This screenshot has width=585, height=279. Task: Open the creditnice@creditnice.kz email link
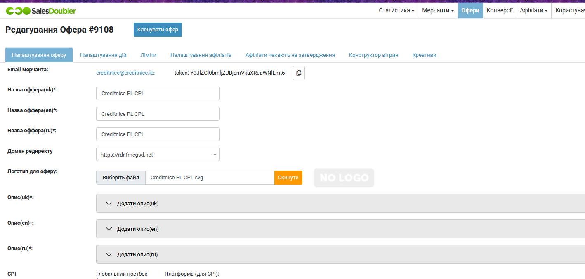point(125,73)
